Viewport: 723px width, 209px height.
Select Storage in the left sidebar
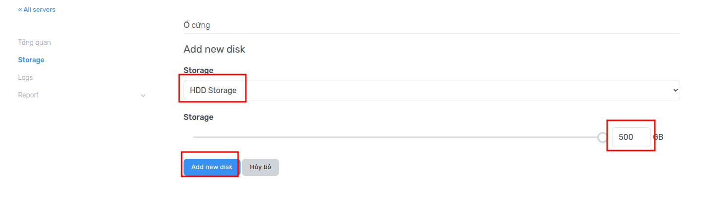(31, 60)
